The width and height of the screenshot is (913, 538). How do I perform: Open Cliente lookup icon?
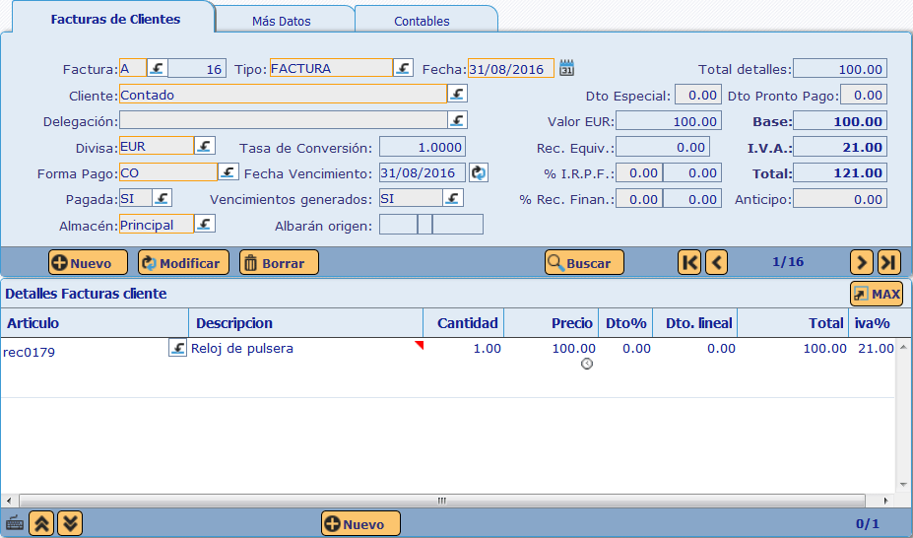tap(458, 94)
